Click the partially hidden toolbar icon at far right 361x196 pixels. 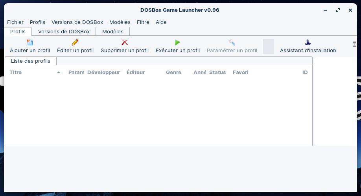355,44
